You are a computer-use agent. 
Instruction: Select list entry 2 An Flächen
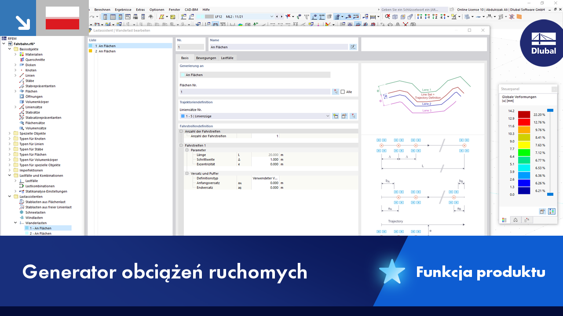[x=130, y=51]
